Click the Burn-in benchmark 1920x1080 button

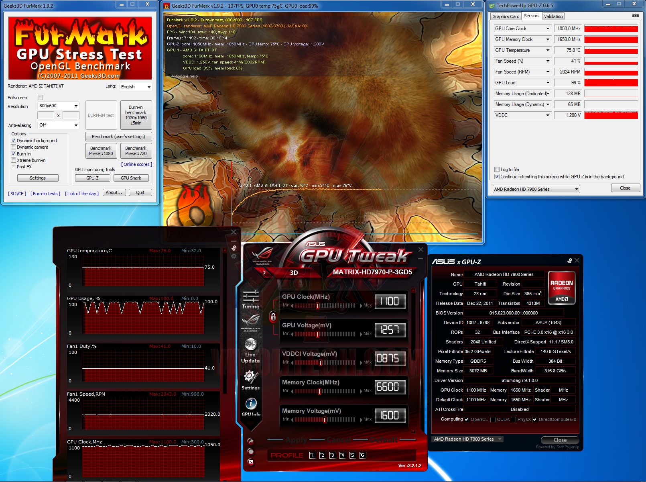136,115
